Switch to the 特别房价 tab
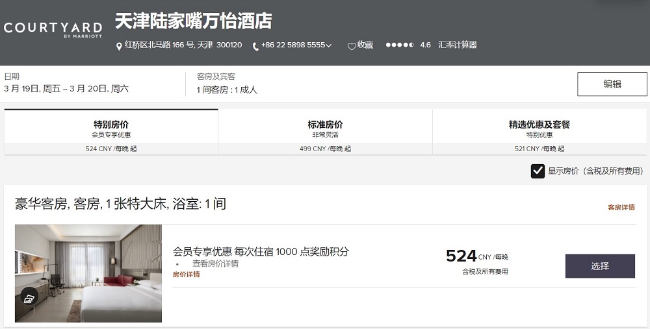The width and height of the screenshot is (650, 329). pyautogui.click(x=111, y=132)
